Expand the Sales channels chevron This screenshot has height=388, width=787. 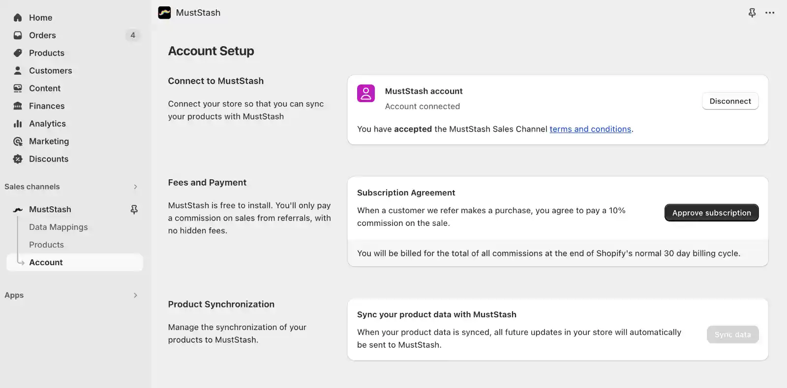(x=135, y=187)
